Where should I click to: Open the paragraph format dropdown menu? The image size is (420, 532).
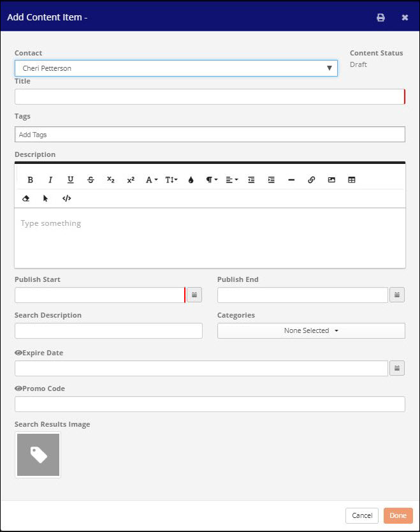[212, 180]
